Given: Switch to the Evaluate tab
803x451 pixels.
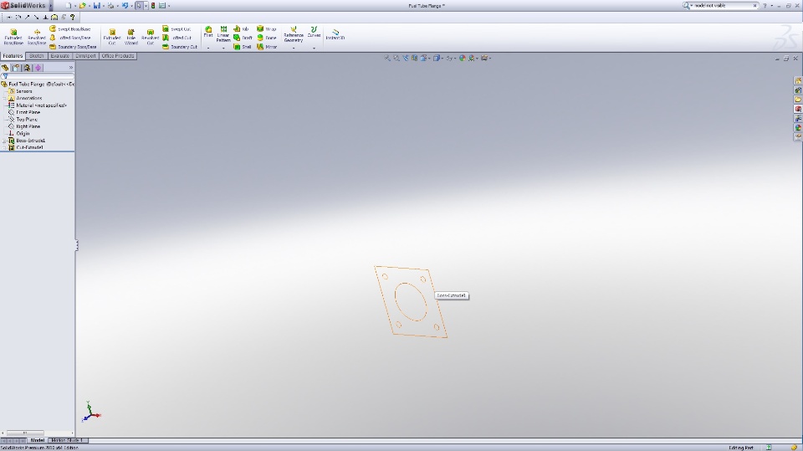Looking at the screenshot, I should point(60,56).
